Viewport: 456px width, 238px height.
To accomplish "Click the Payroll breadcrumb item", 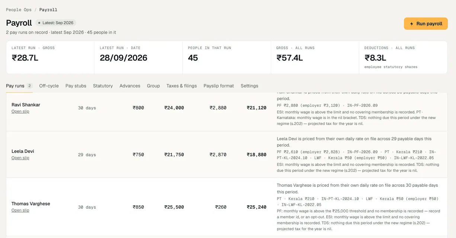I will 48,10.
